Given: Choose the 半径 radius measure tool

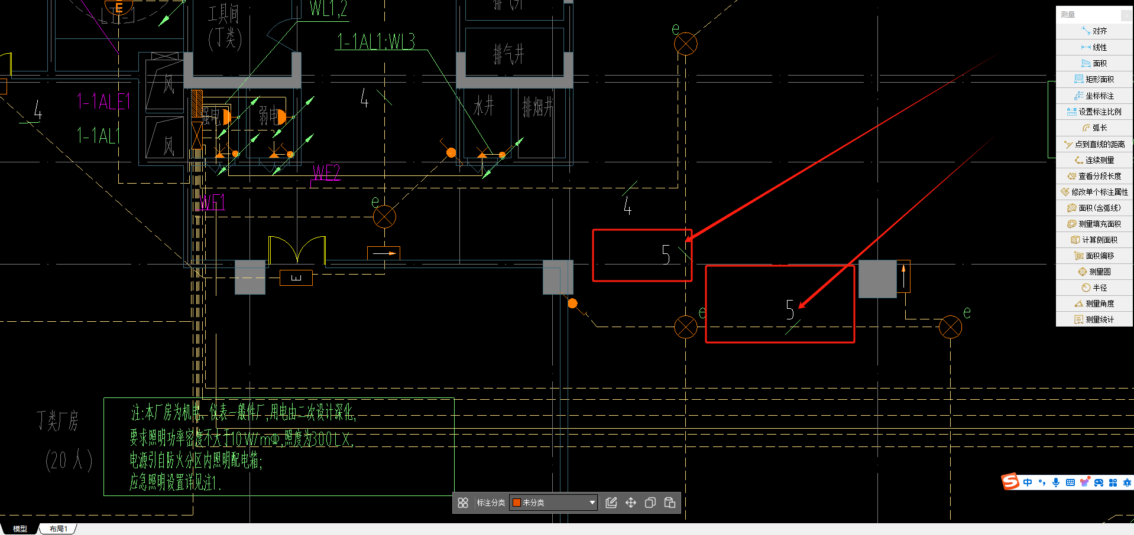Looking at the screenshot, I should 1094,288.
